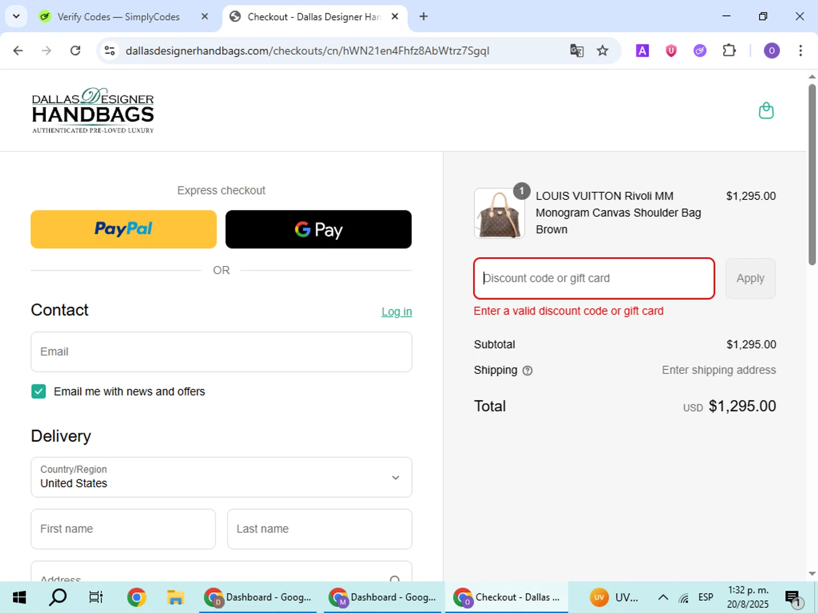Reload the checkout page
The image size is (818, 613).
(75, 51)
